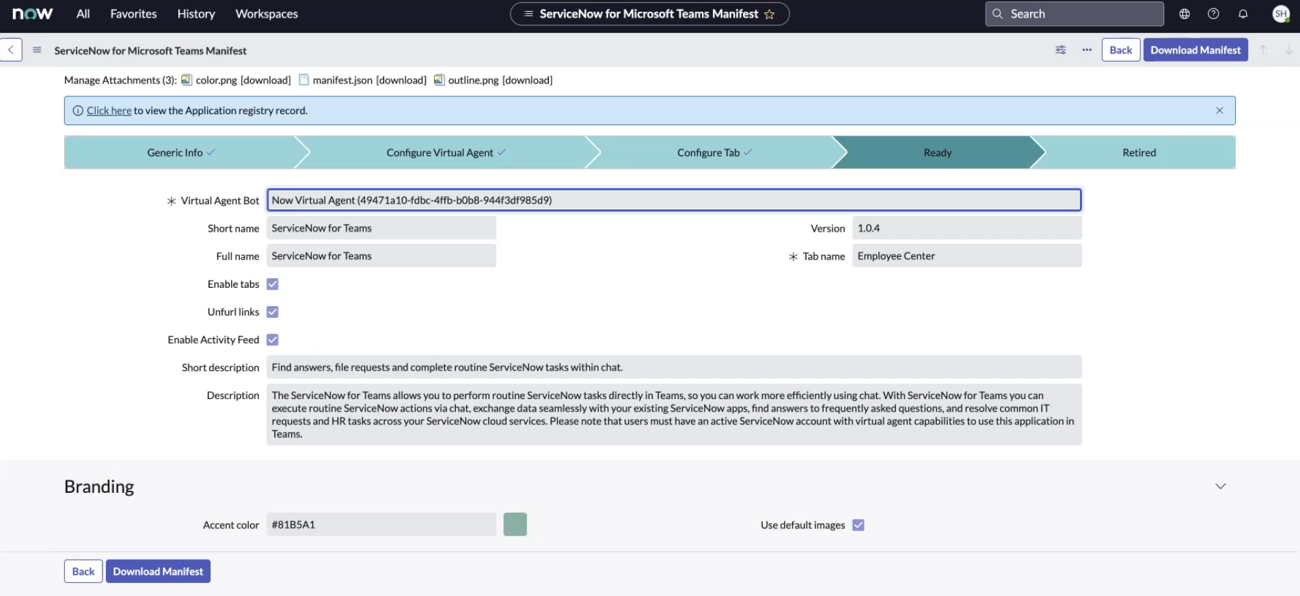Viewport: 1300px width, 596px height.
Task: Open the form context hamburger menu
Action: [x=37, y=50]
